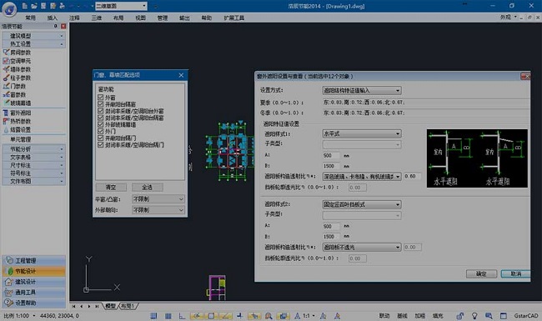Select 建筑设计 in bottom sidebar
The width and height of the screenshot is (542, 321).
[34, 282]
